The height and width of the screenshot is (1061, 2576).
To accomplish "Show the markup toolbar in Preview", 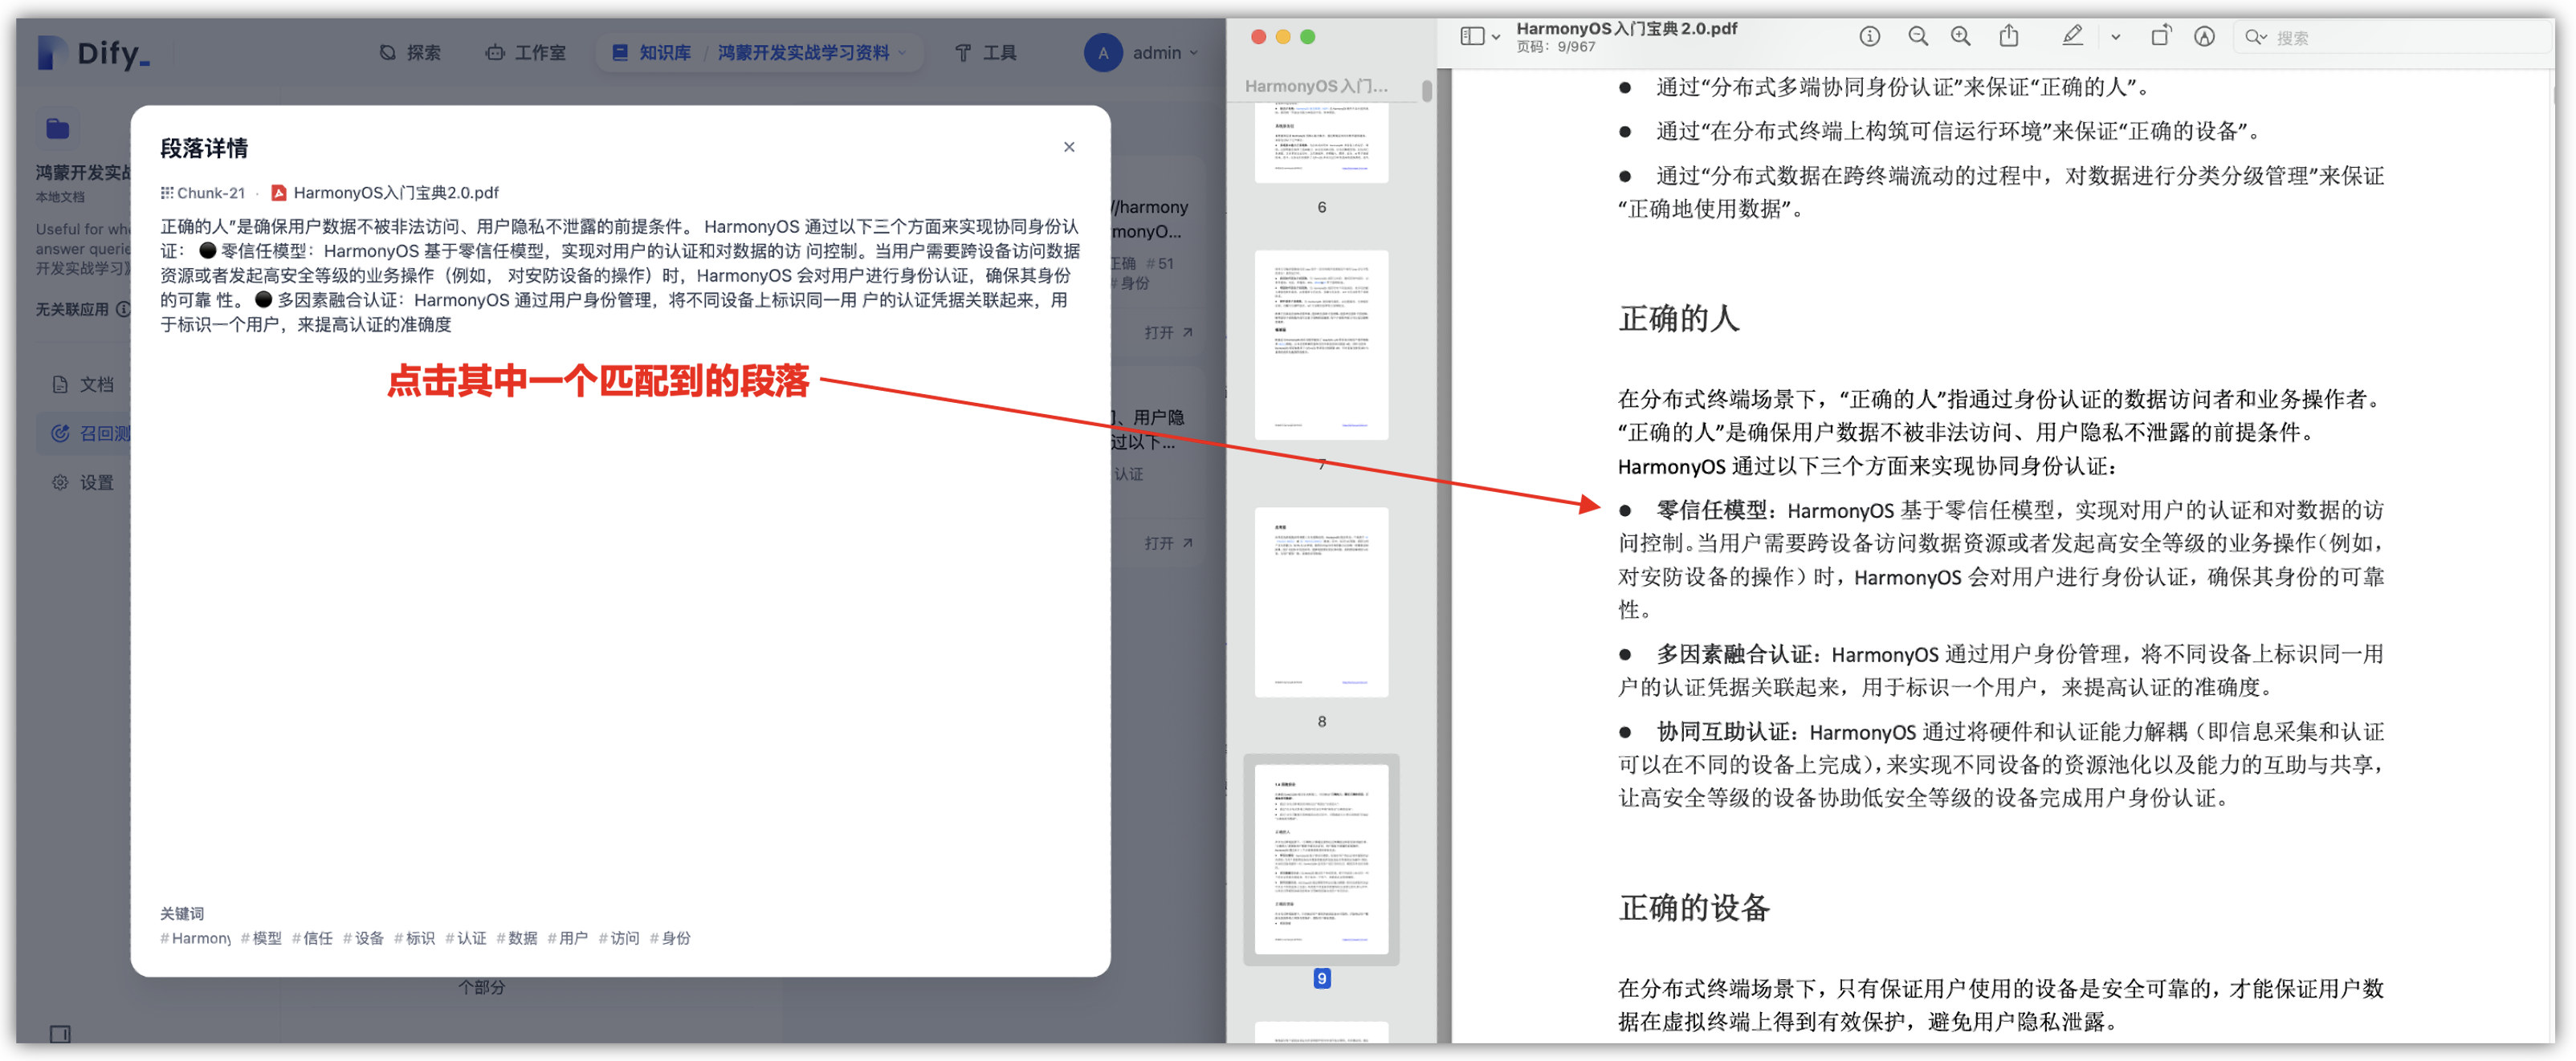I will [2204, 37].
